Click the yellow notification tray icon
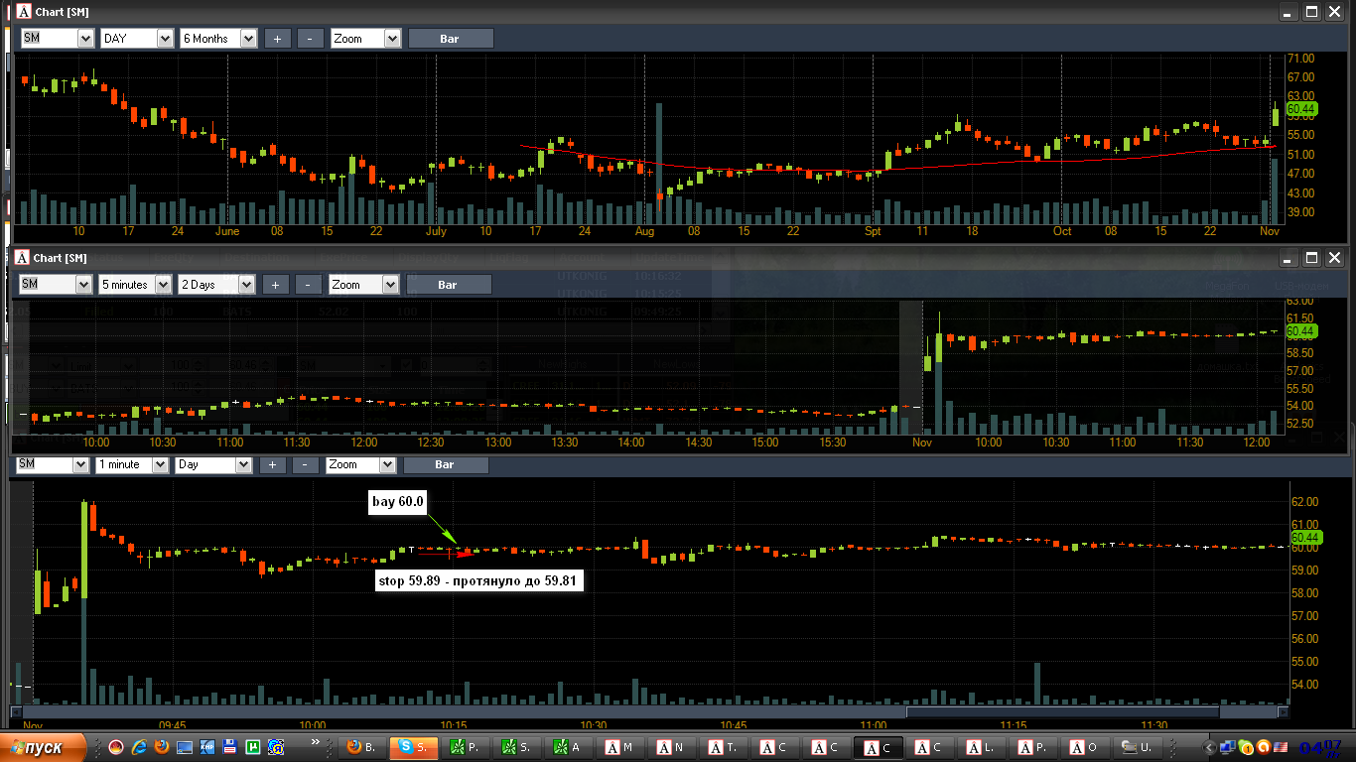This screenshot has width=1356, height=762. click(1246, 748)
